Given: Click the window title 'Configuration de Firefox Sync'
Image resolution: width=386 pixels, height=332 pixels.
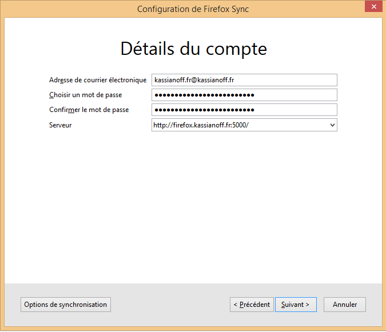Looking at the screenshot, I should click(x=193, y=9).
